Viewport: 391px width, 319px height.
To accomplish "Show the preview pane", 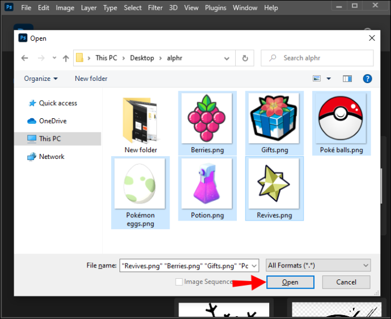I will 347,79.
